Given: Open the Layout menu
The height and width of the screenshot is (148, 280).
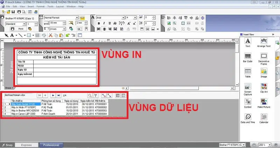Looking at the screenshot, I should (60, 6).
